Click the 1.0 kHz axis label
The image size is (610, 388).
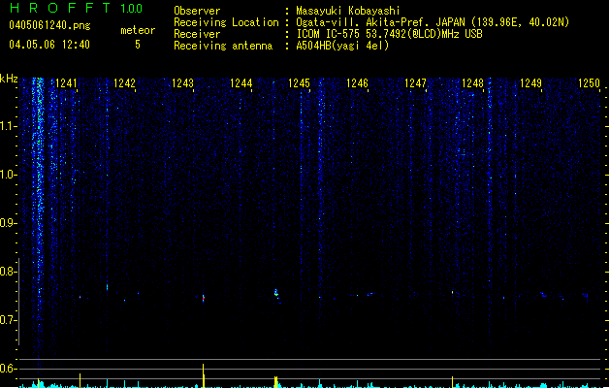9,175
